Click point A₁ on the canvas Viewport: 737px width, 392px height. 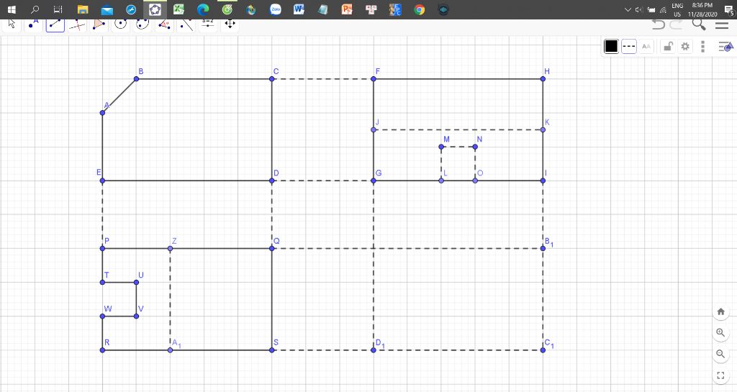(170, 350)
